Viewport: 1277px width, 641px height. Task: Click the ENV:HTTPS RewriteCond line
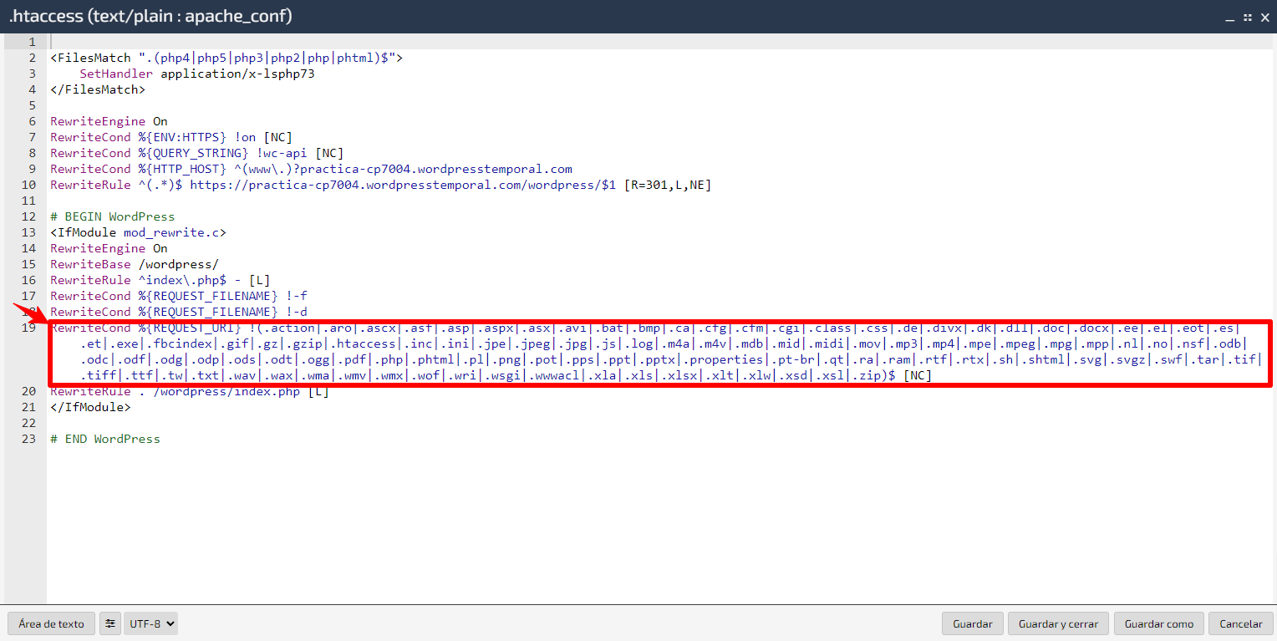click(171, 137)
